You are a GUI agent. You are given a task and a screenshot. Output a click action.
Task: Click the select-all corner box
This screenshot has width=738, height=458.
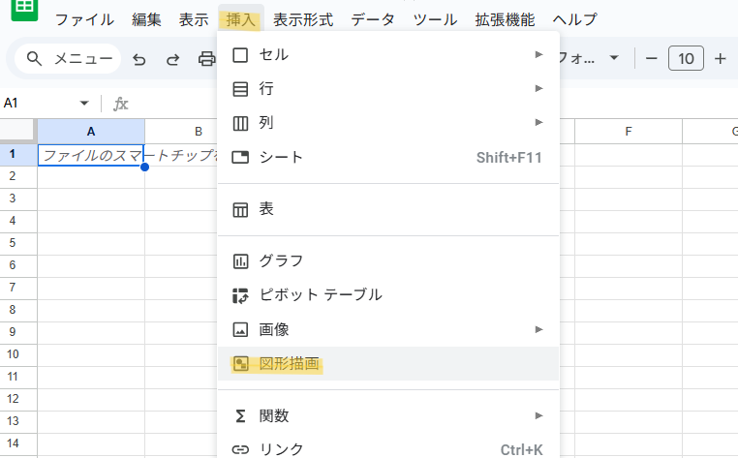(x=17, y=131)
